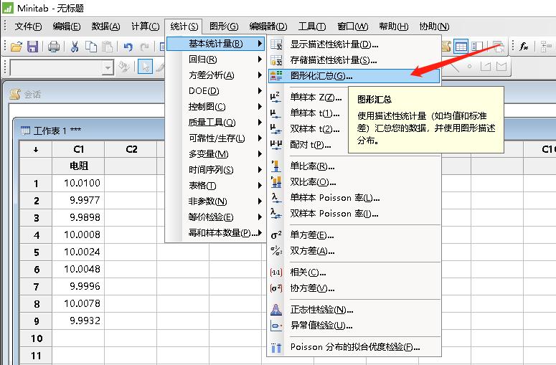Click the cell with value 9.9977

(78, 200)
